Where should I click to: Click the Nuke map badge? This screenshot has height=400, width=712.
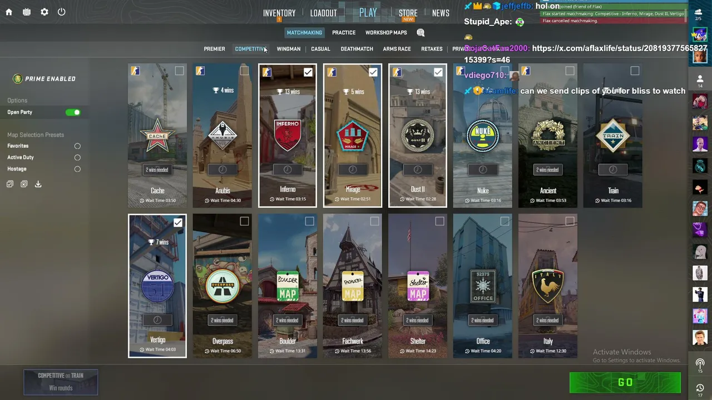(483, 136)
